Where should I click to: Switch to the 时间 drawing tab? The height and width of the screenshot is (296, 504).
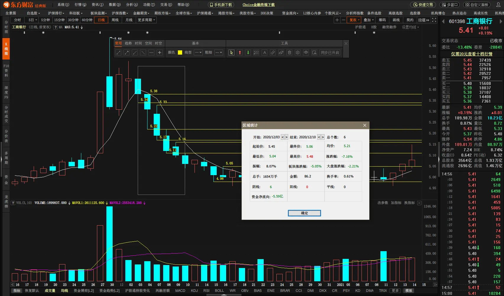(x=138, y=43)
